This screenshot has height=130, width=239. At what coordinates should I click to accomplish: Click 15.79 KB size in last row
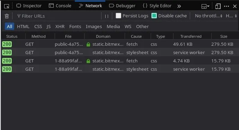click(x=221, y=69)
